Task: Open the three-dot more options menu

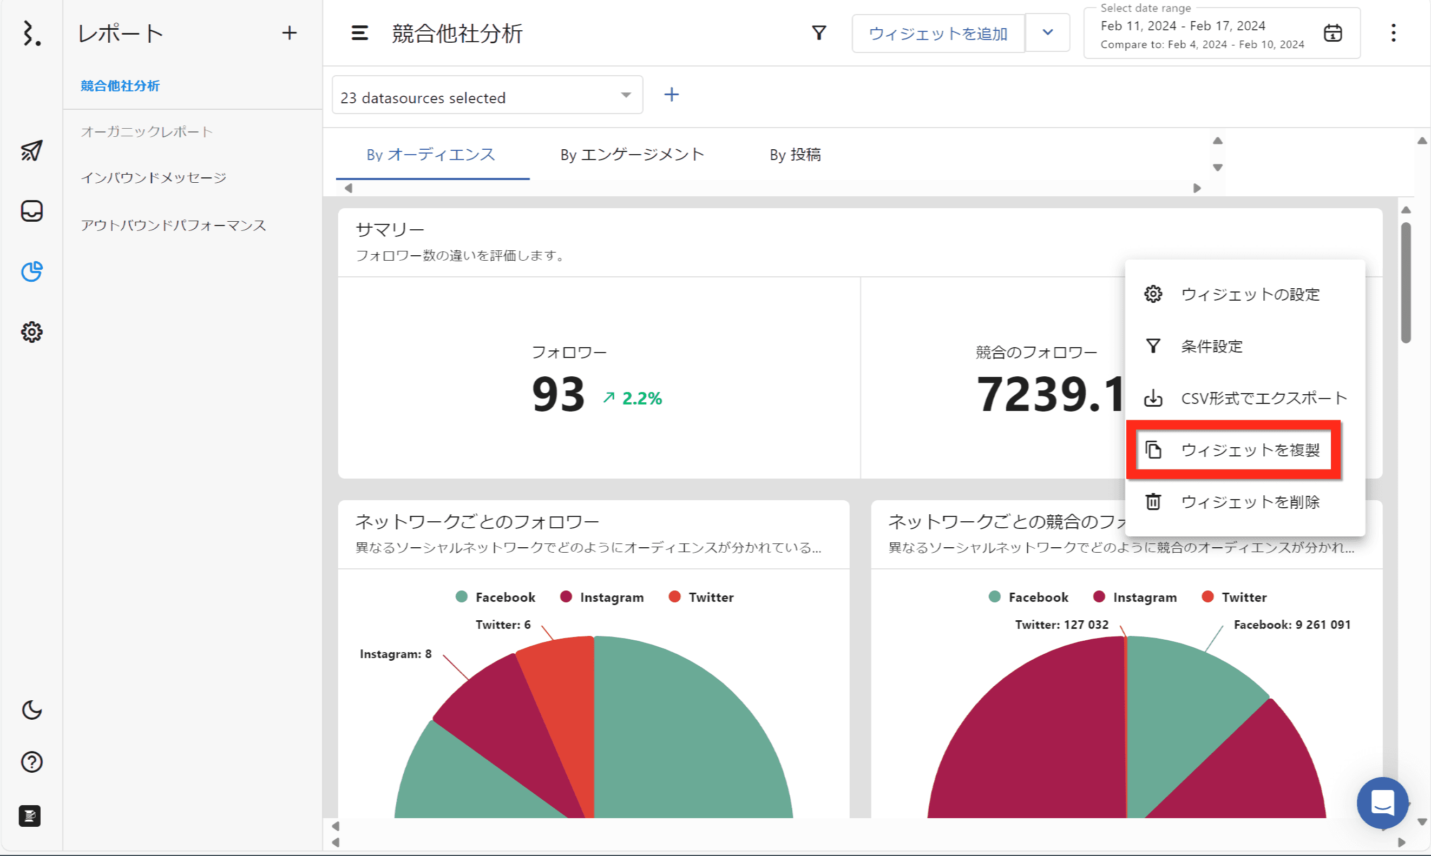Action: [x=1394, y=33]
